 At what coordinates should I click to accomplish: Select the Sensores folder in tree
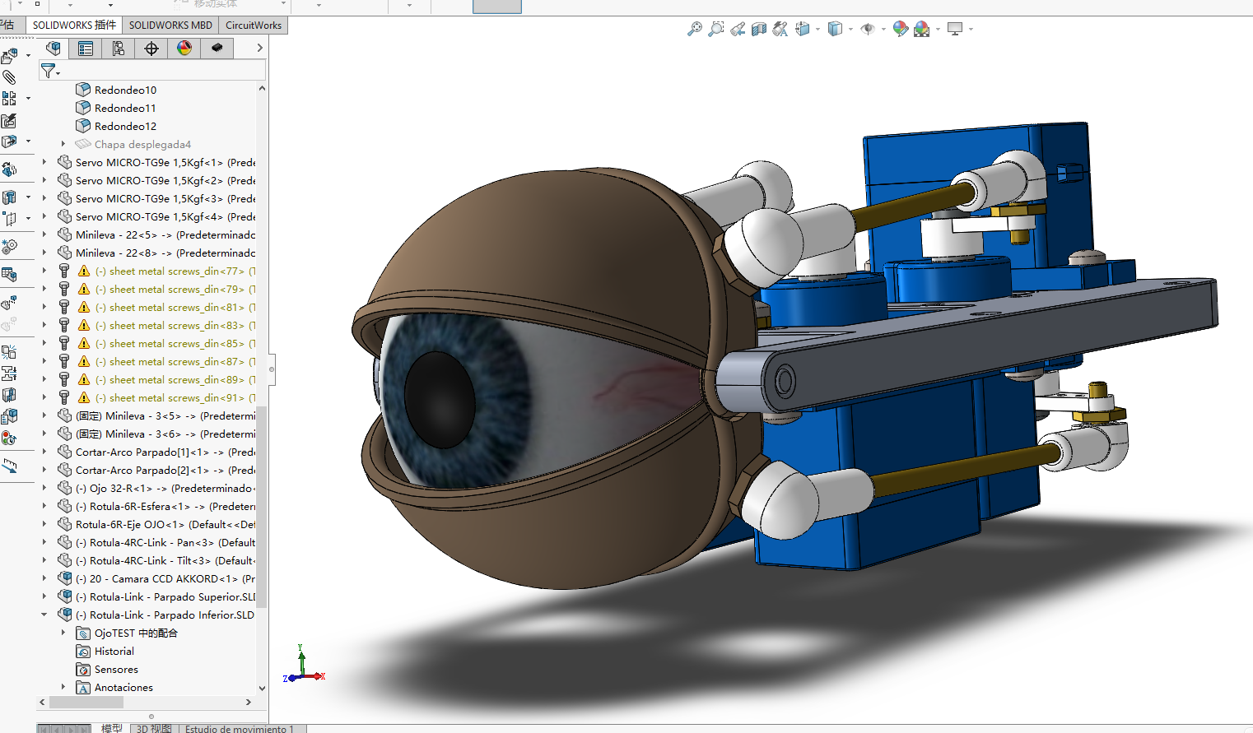pyautogui.click(x=116, y=669)
